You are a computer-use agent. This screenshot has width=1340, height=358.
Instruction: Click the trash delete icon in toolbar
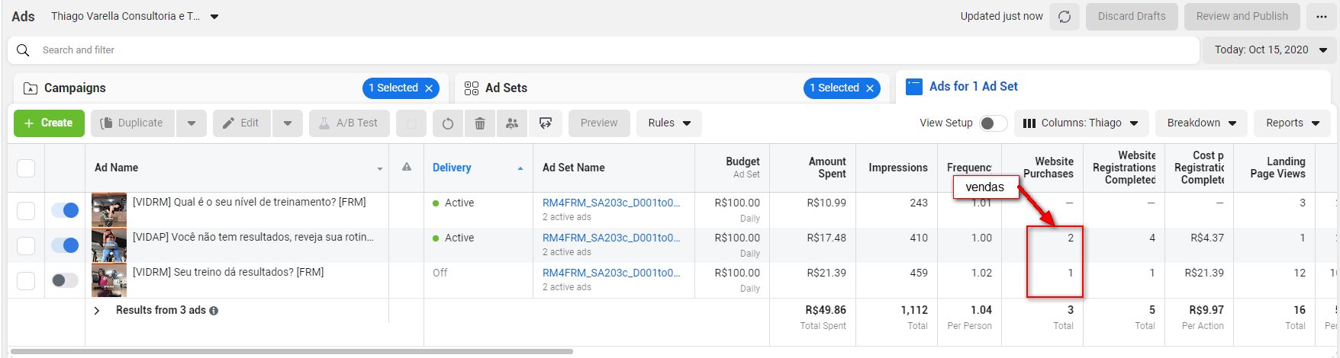(480, 123)
